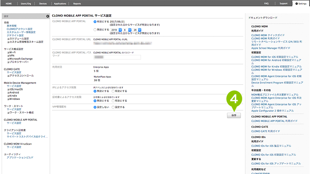Image resolution: width=310 pixels, height=174 pixels.
Task: Open the Devices menu
Action: [x=43, y=3]
